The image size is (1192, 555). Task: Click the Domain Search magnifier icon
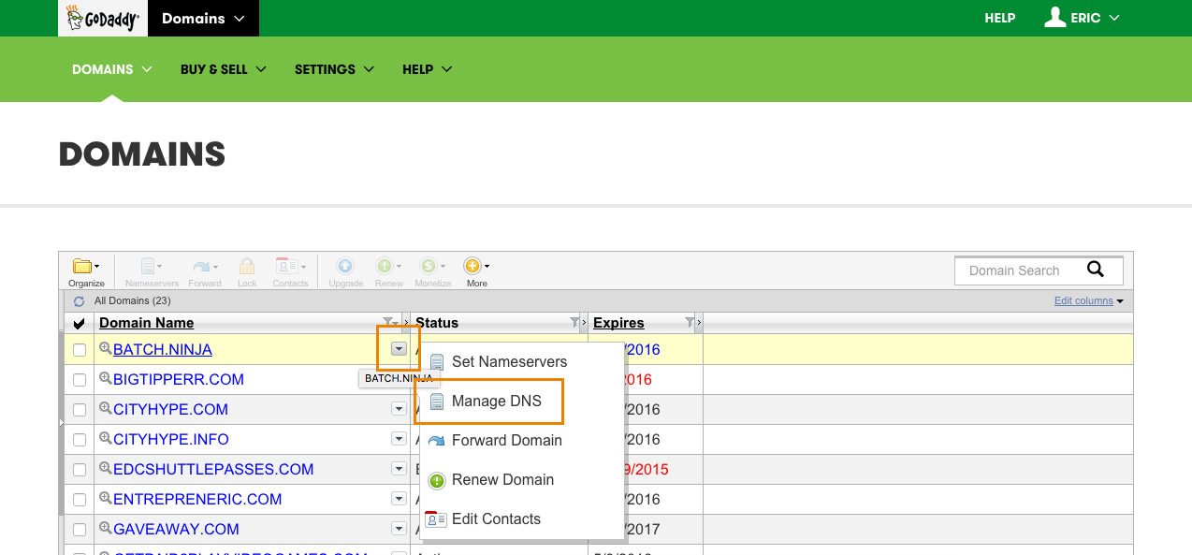click(x=1096, y=270)
